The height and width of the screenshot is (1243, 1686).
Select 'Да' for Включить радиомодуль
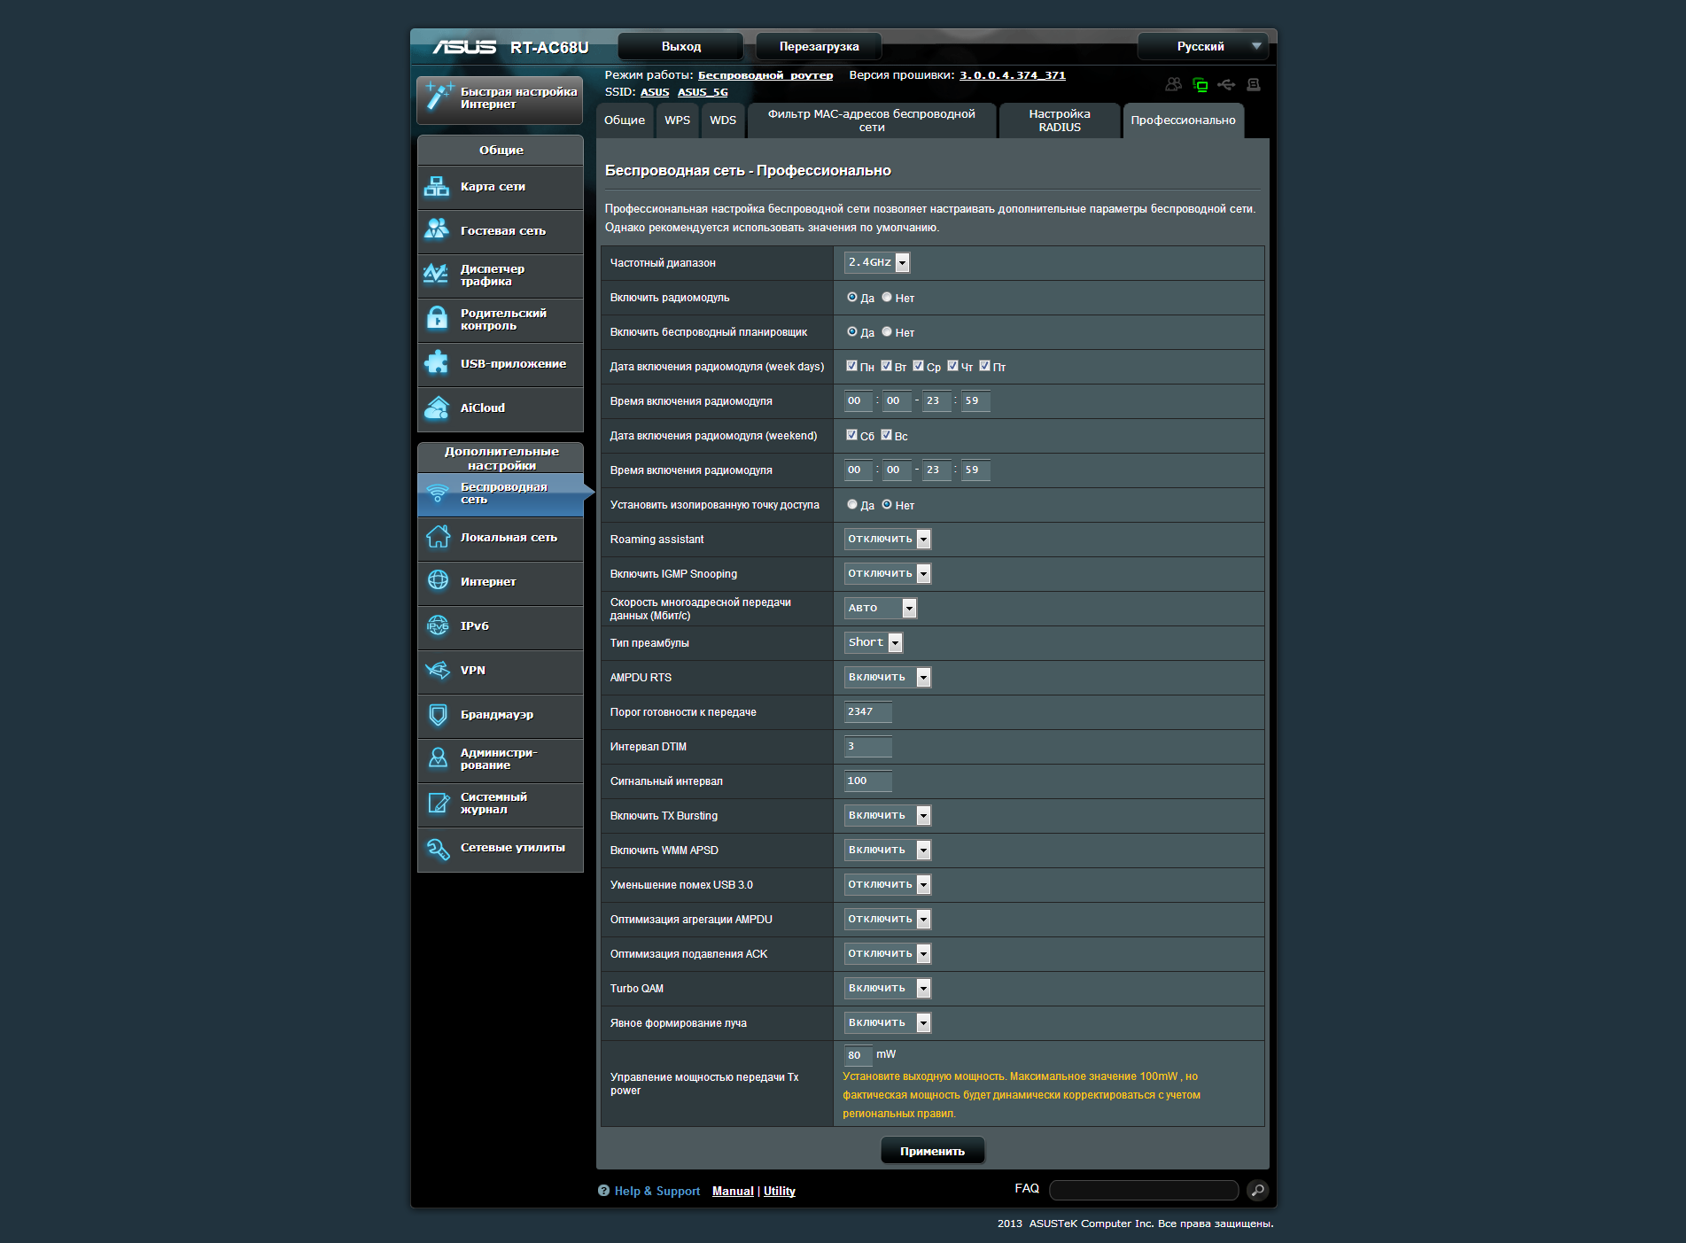tap(851, 297)
